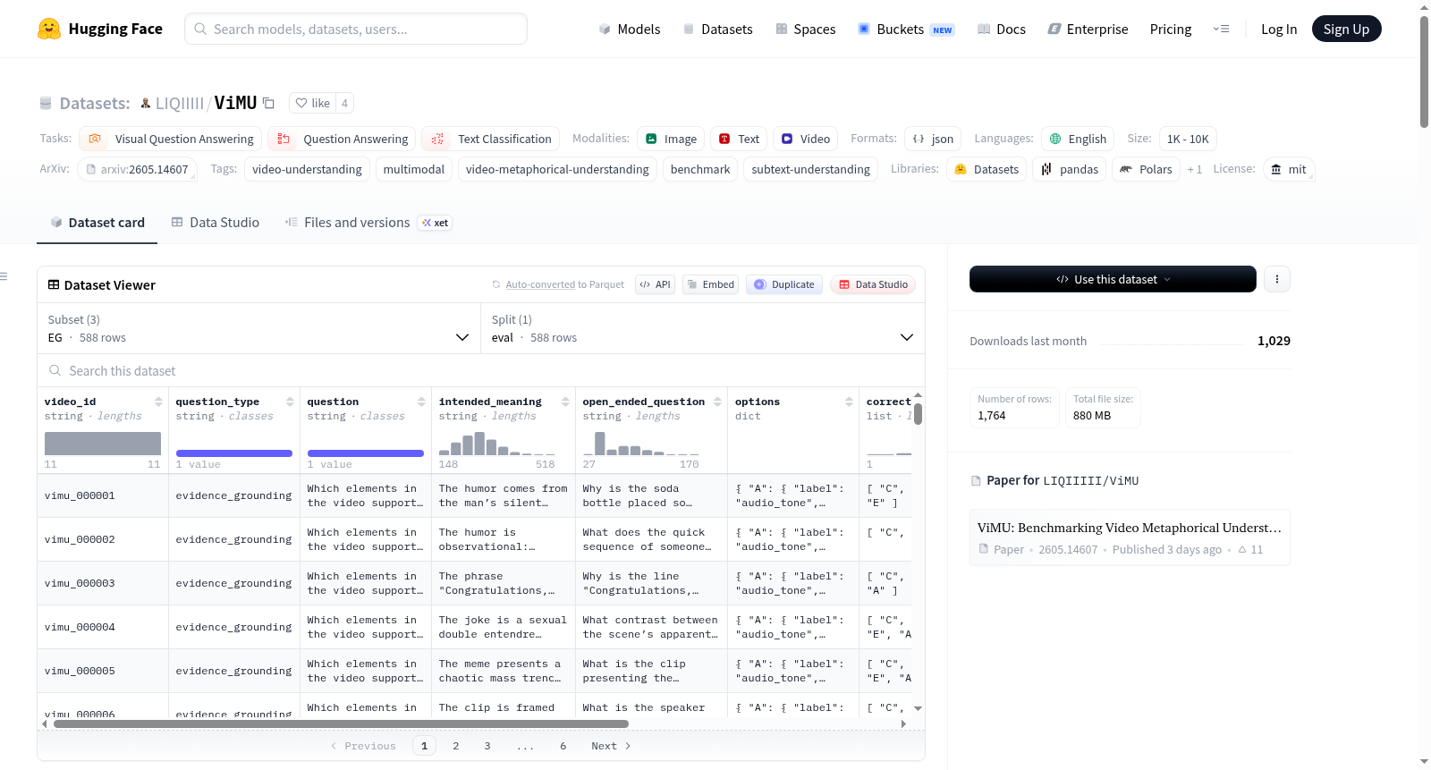Sort the question column
The image size is (1431, 770).
pyautogui.click(x=421, y=402)
